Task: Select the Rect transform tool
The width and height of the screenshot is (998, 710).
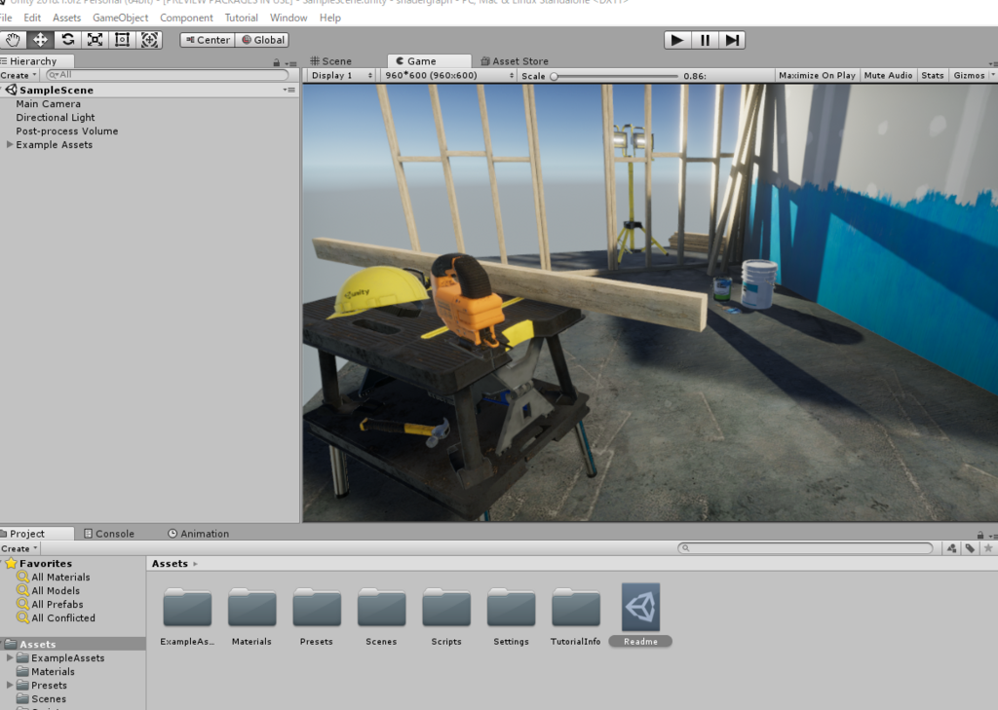Action: 122,40
